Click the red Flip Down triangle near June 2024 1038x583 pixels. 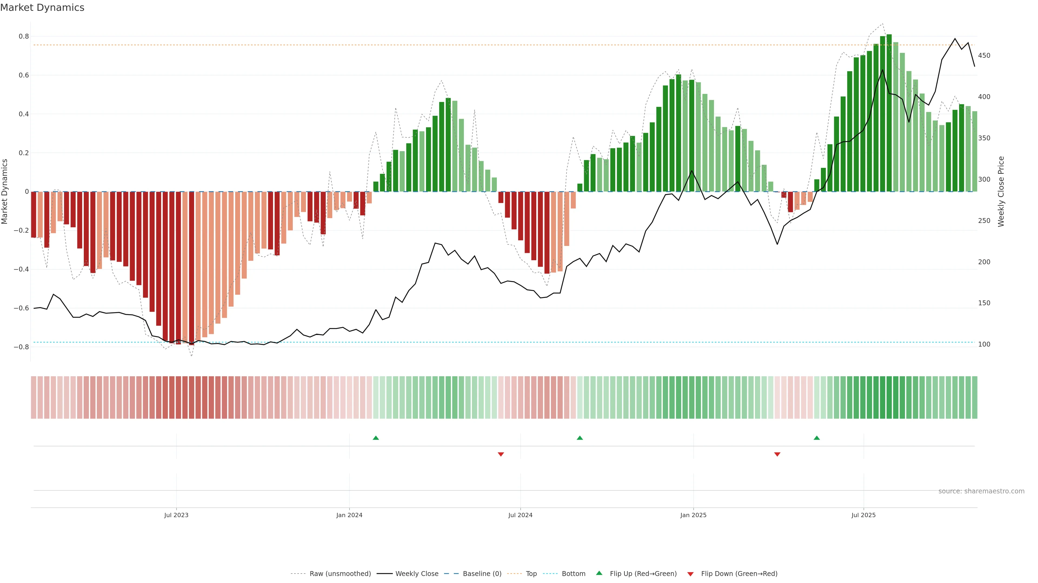tap(500, 454)
